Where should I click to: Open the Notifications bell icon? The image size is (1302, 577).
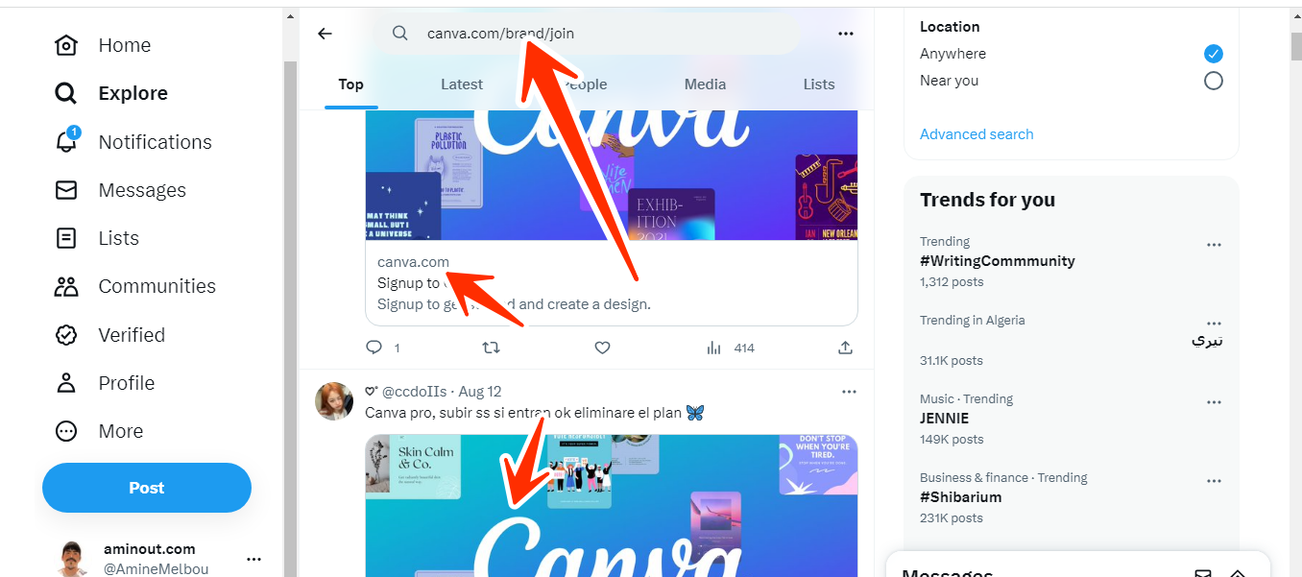coord(66,141)
